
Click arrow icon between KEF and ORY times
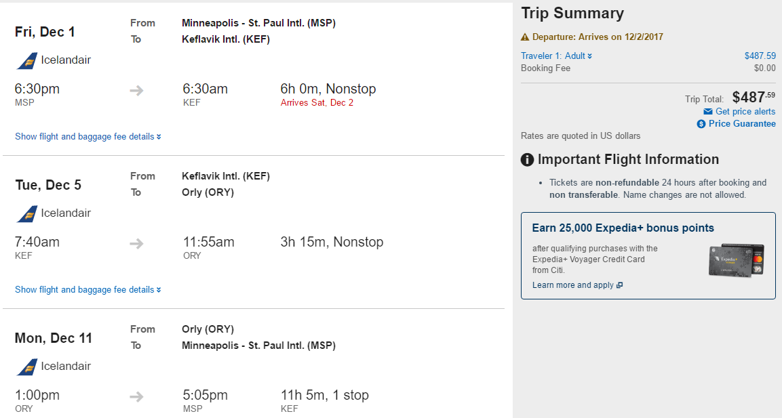(136, 244)
